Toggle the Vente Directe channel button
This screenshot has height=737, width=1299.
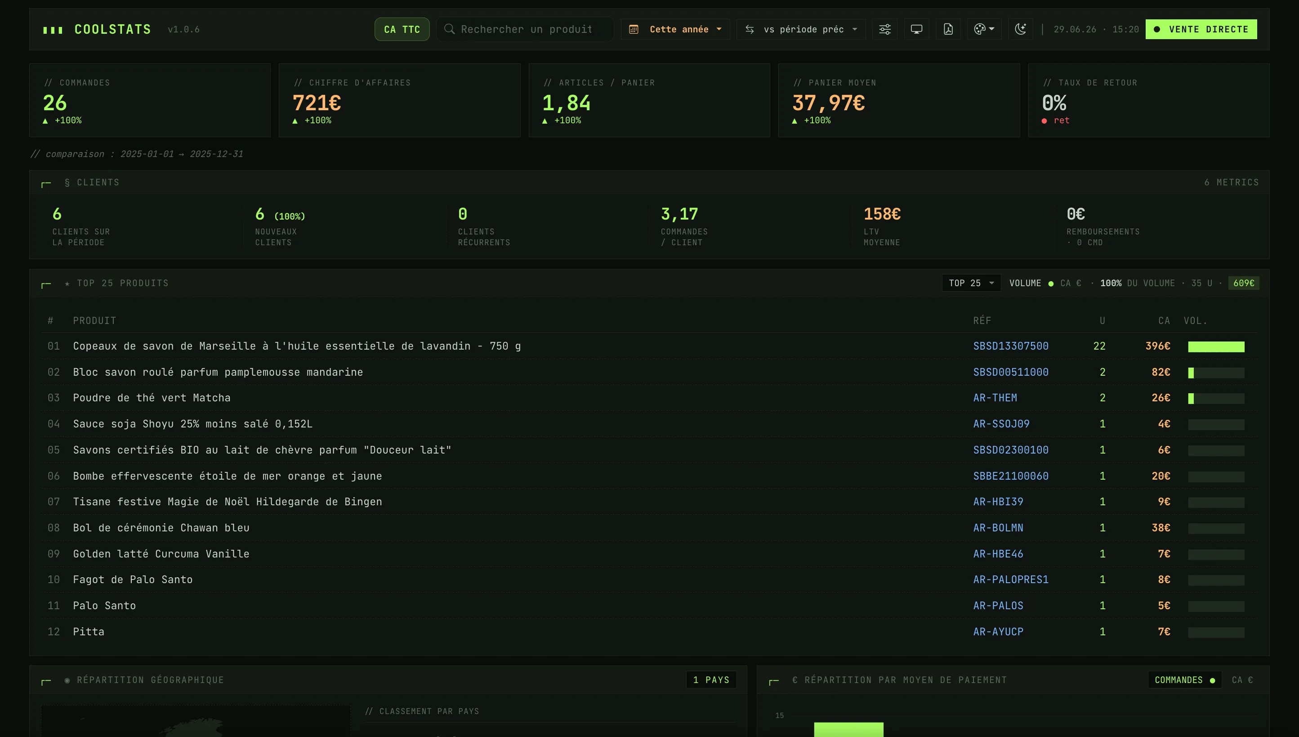[x=1201, y=29]
